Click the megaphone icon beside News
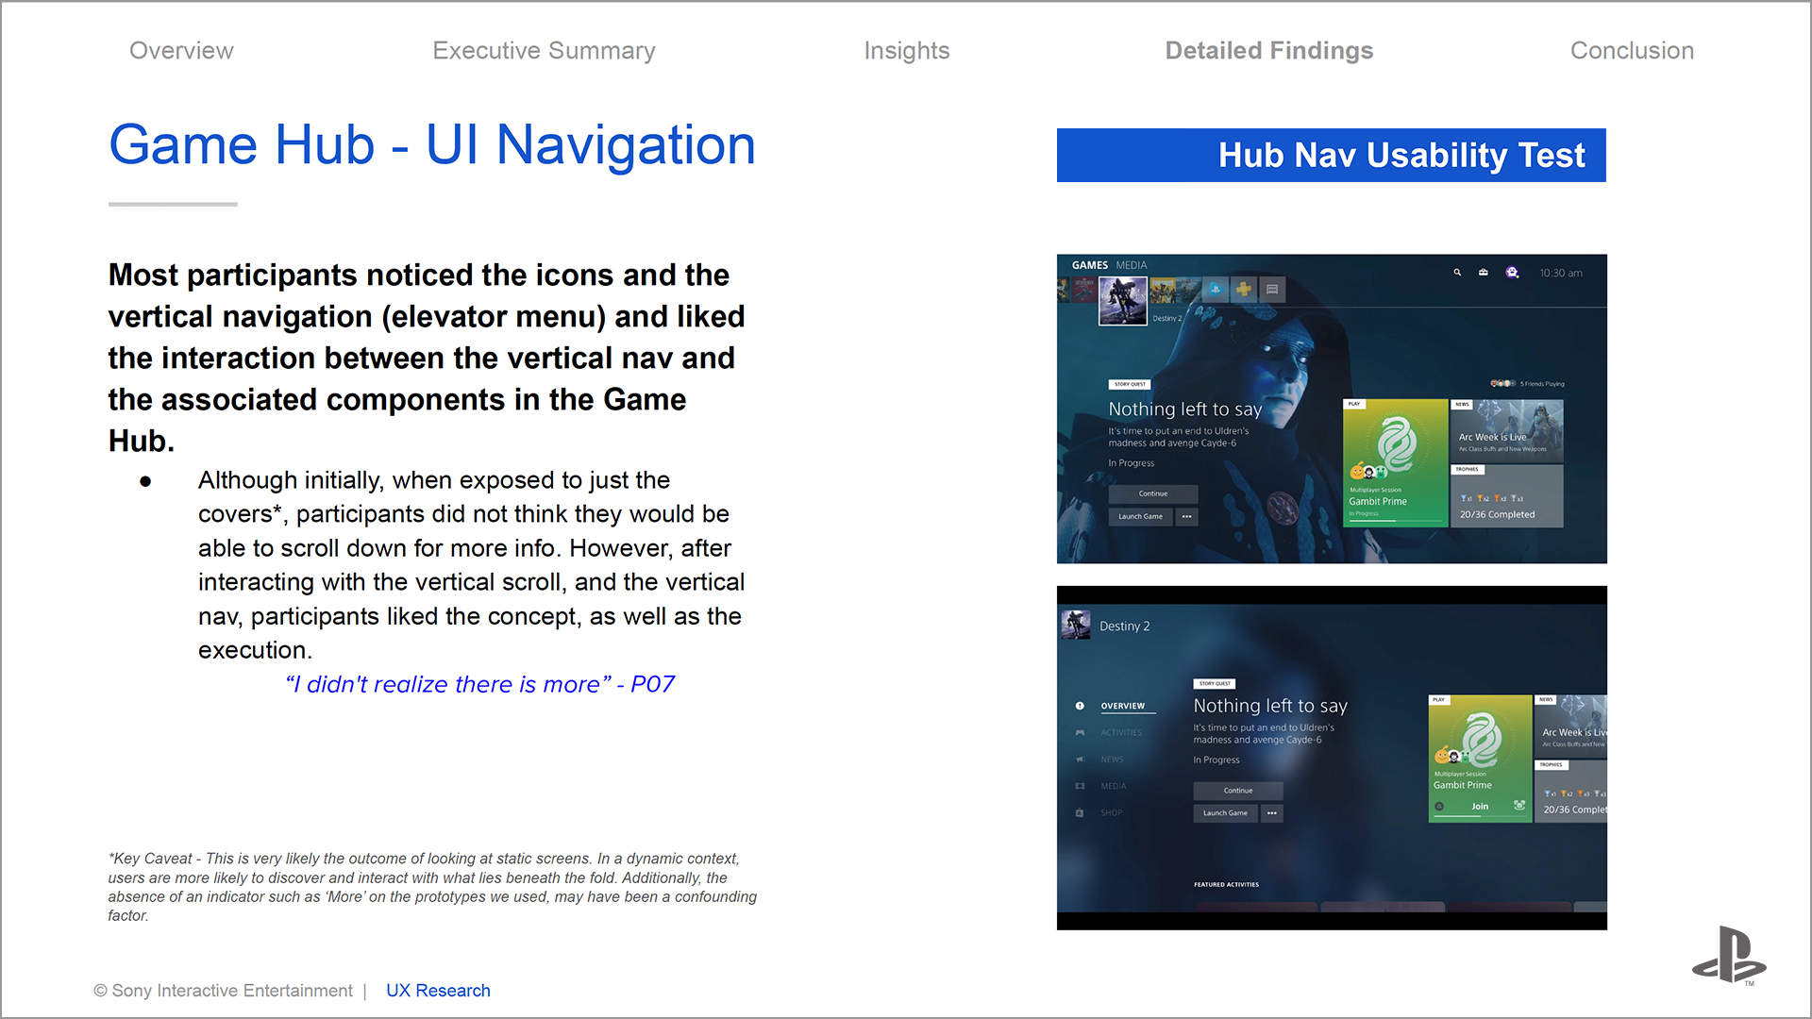This screenshot has width=1812, height=1019. [1080, 760]
